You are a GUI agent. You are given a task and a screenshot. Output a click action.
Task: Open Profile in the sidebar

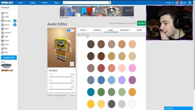5,17
